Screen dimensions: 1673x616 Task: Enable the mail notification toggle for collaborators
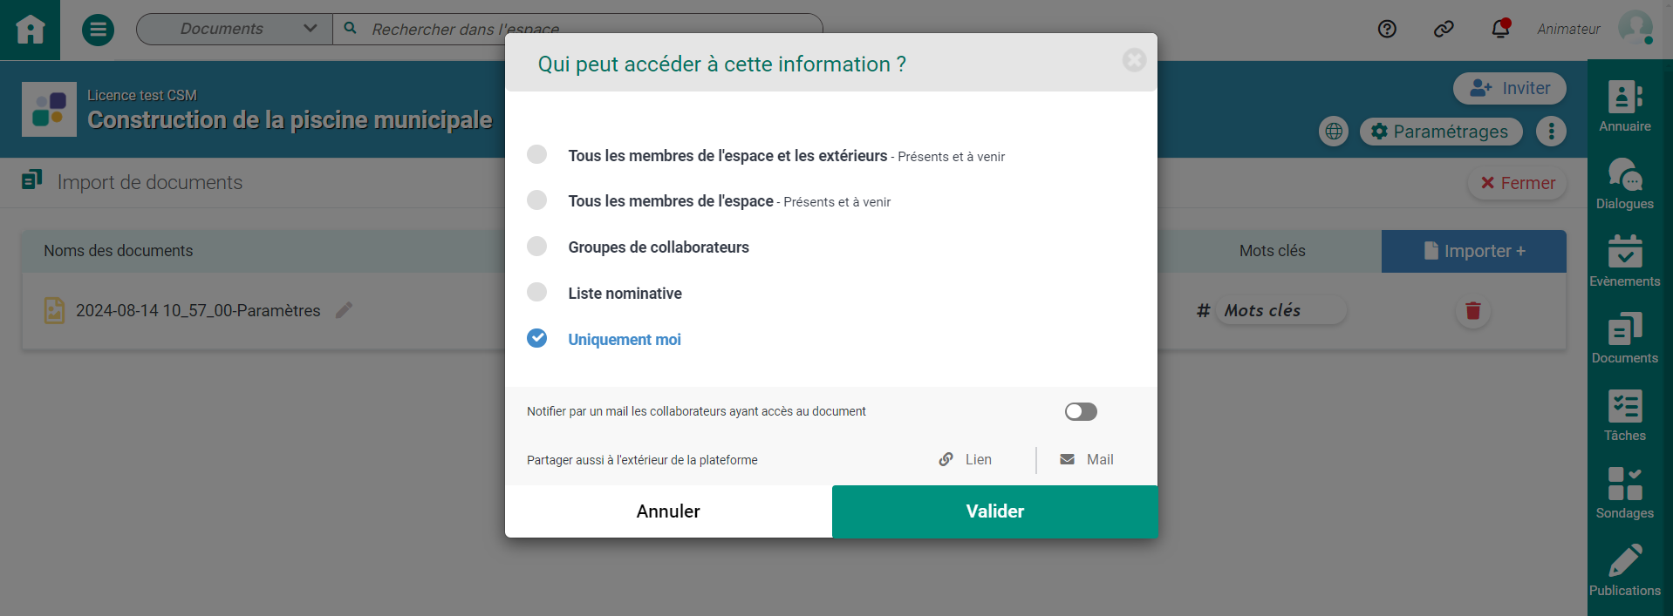(x=1081, y=411)
